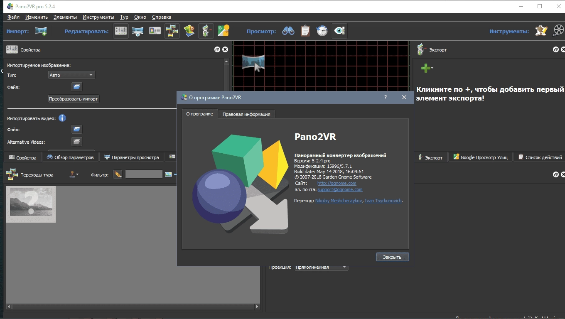Open the clipboard list icon in View toolbar
Image resolution: width=565 pixels, height=319 pixels.
305,31
